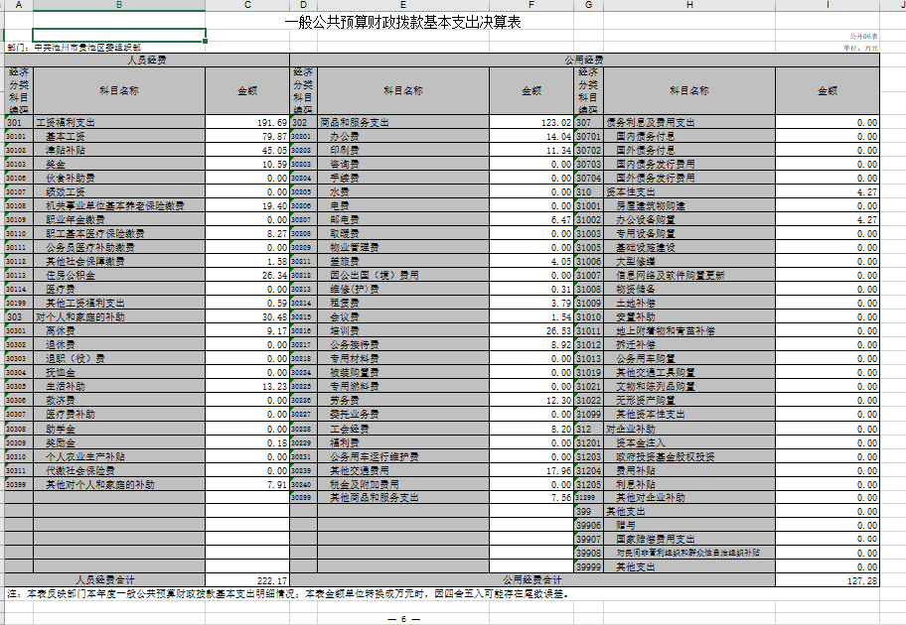The height and width of the screenshot is (625, 906).
Task: Click the selected empty cell below the title
Action: [119, 35]
